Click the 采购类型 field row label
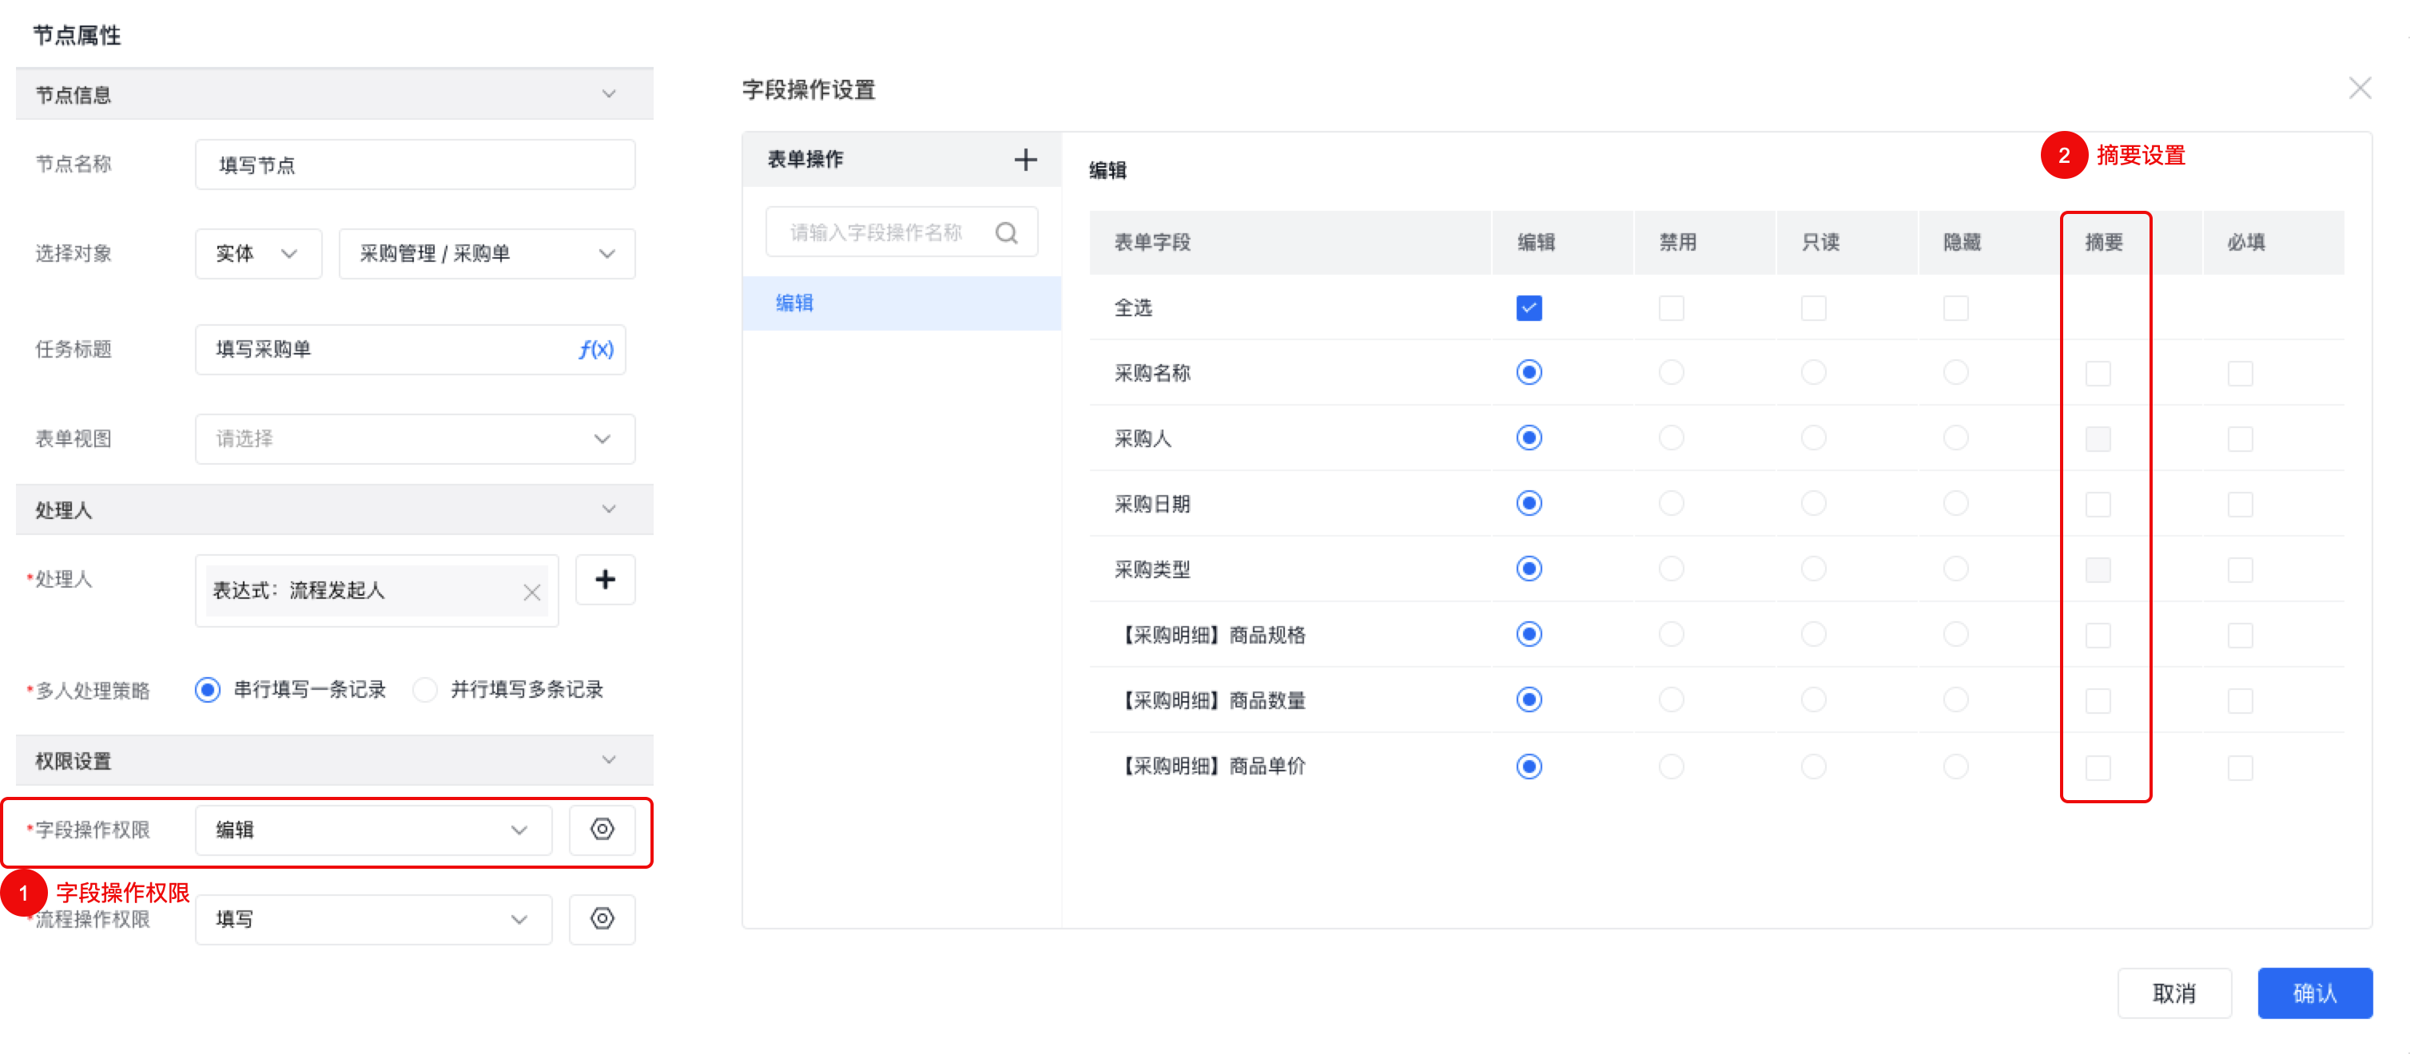 pyautogui.click(x=1151, y=569)
